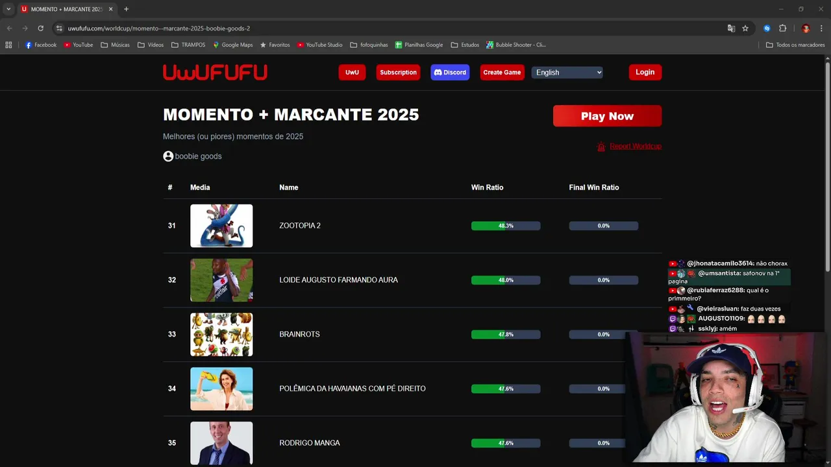This screenshot has height=467, width=831.
Task: Open the fofoquinhas bookmark folder
Action: coord(369,45)
